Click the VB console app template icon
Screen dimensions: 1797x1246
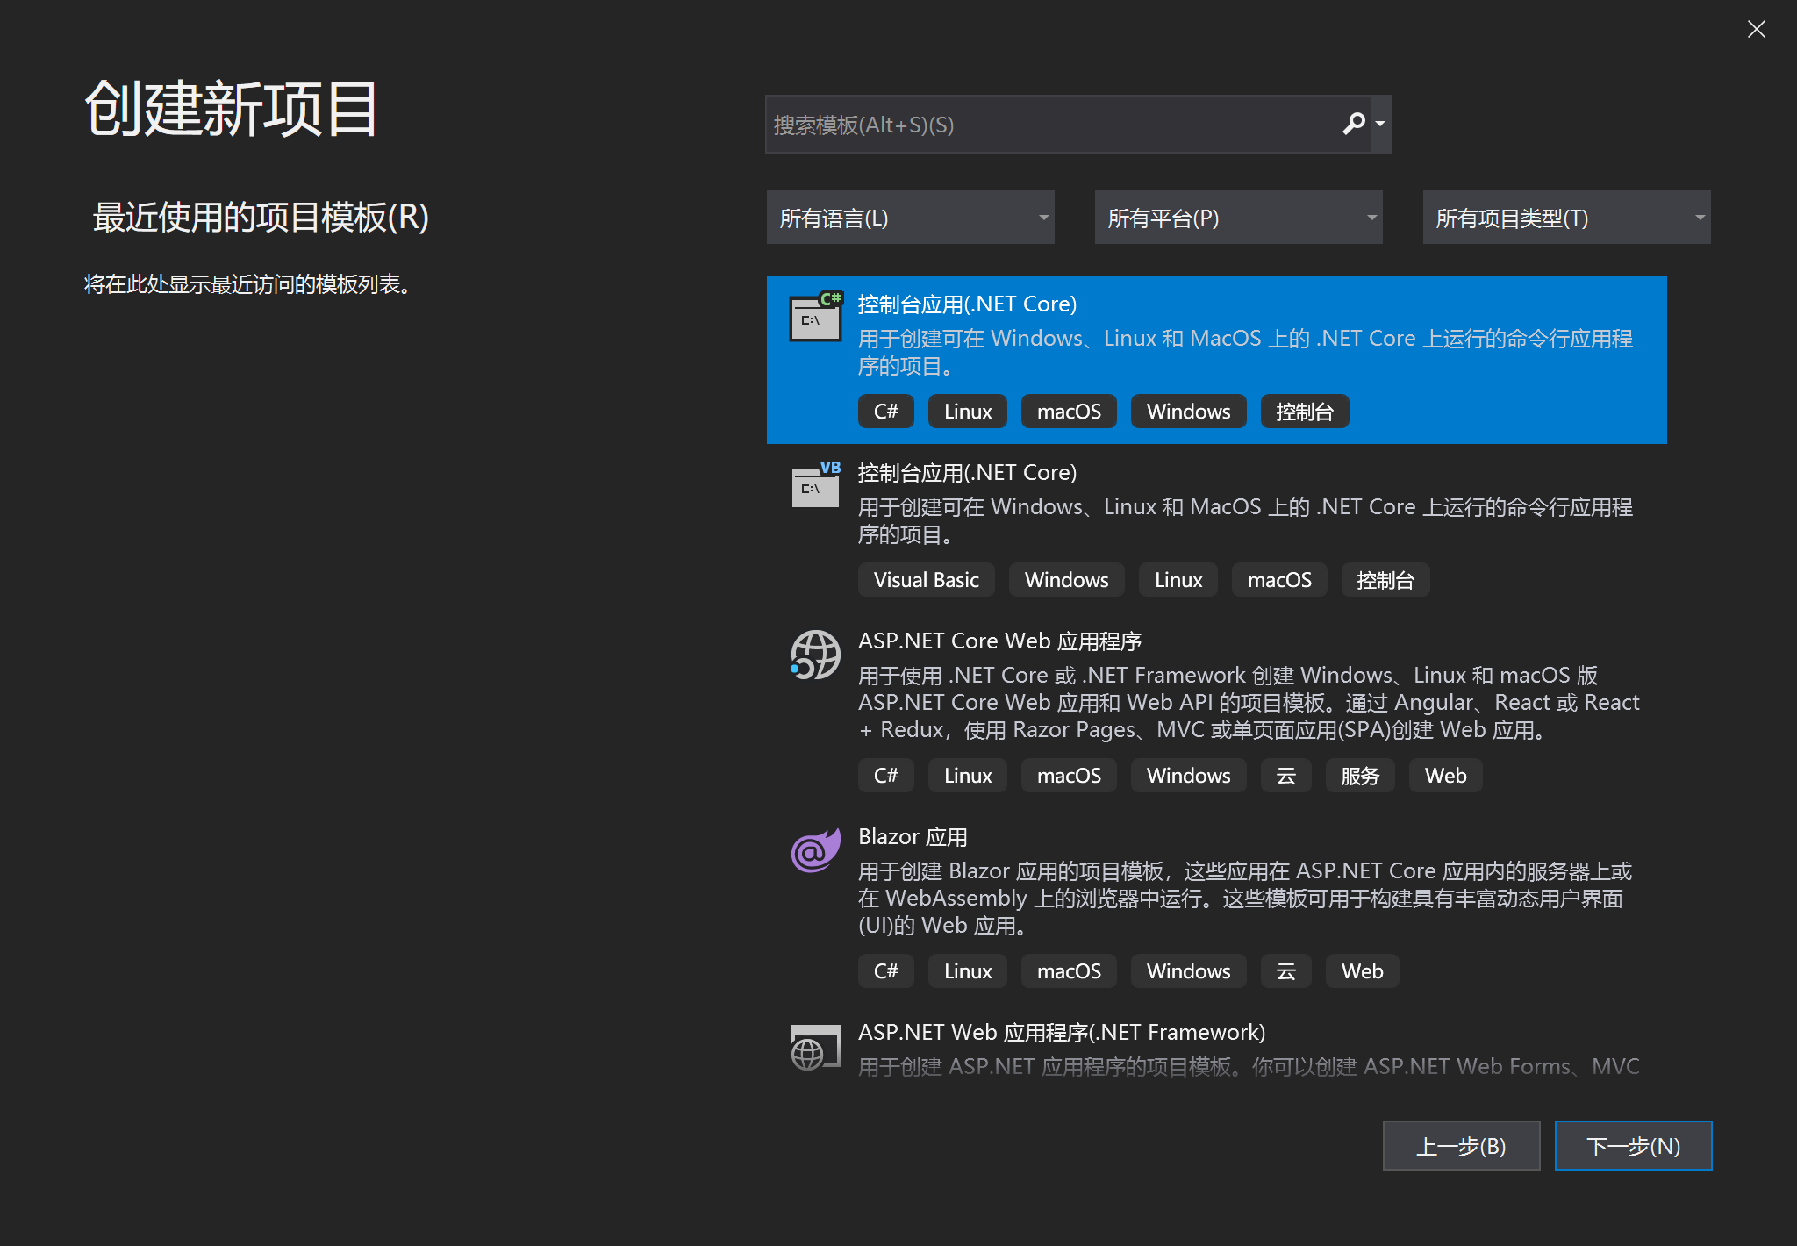click(x=816, y=485)
